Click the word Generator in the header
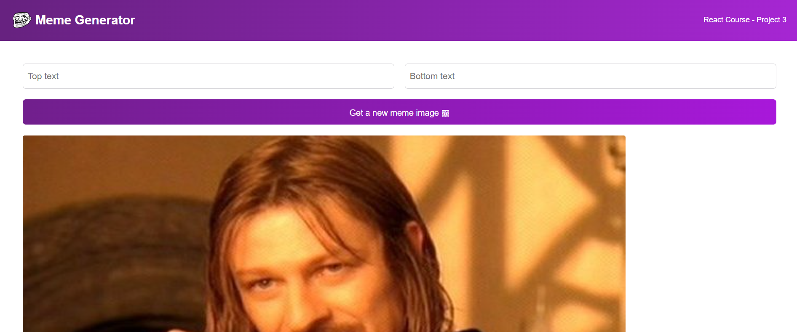This screenshot has width=797, height=332. click(105, 20)
